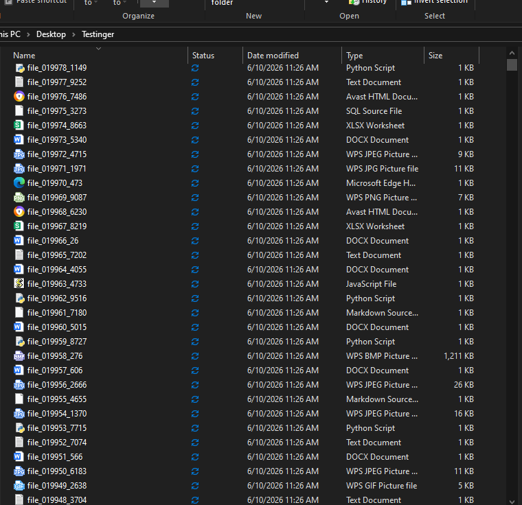Click 'Microsoft Edge H...' type cell
The image size is (522, 505).
tap(381, 183)
